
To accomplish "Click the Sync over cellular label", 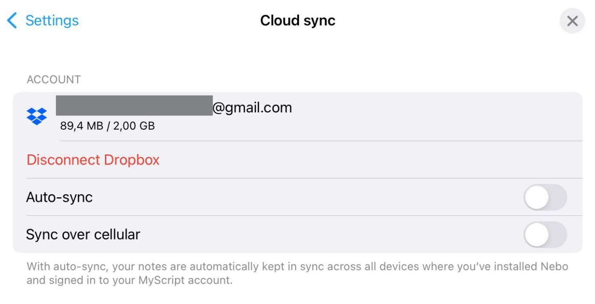I will pos(83,234).
